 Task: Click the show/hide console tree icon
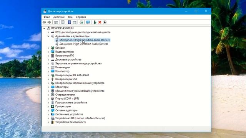point(56,22)
